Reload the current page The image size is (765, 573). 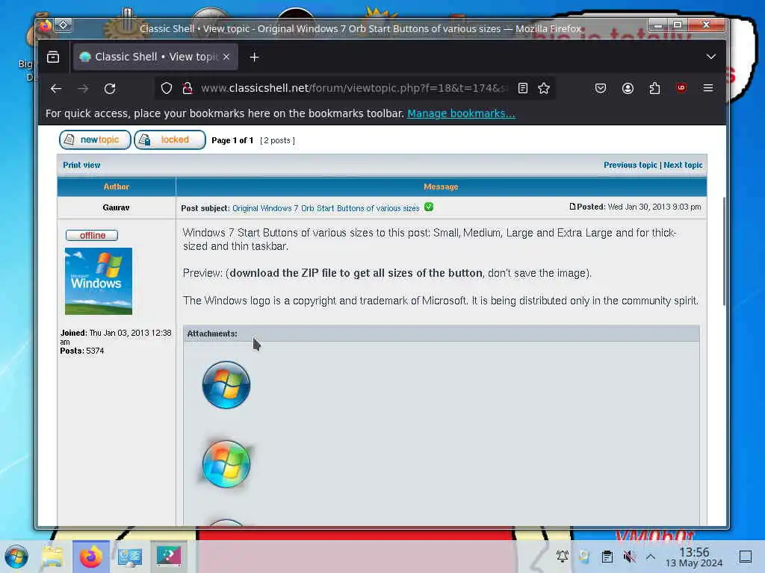click(111, 88)
